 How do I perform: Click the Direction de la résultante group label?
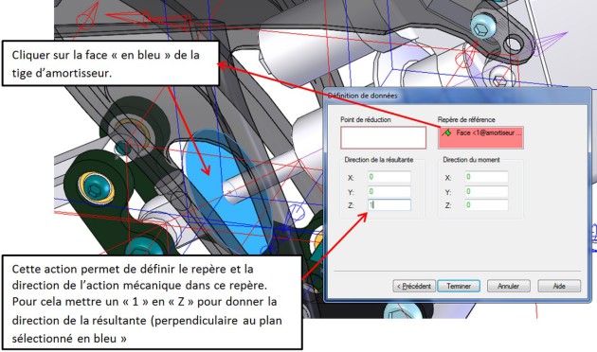tap(379, 160)
